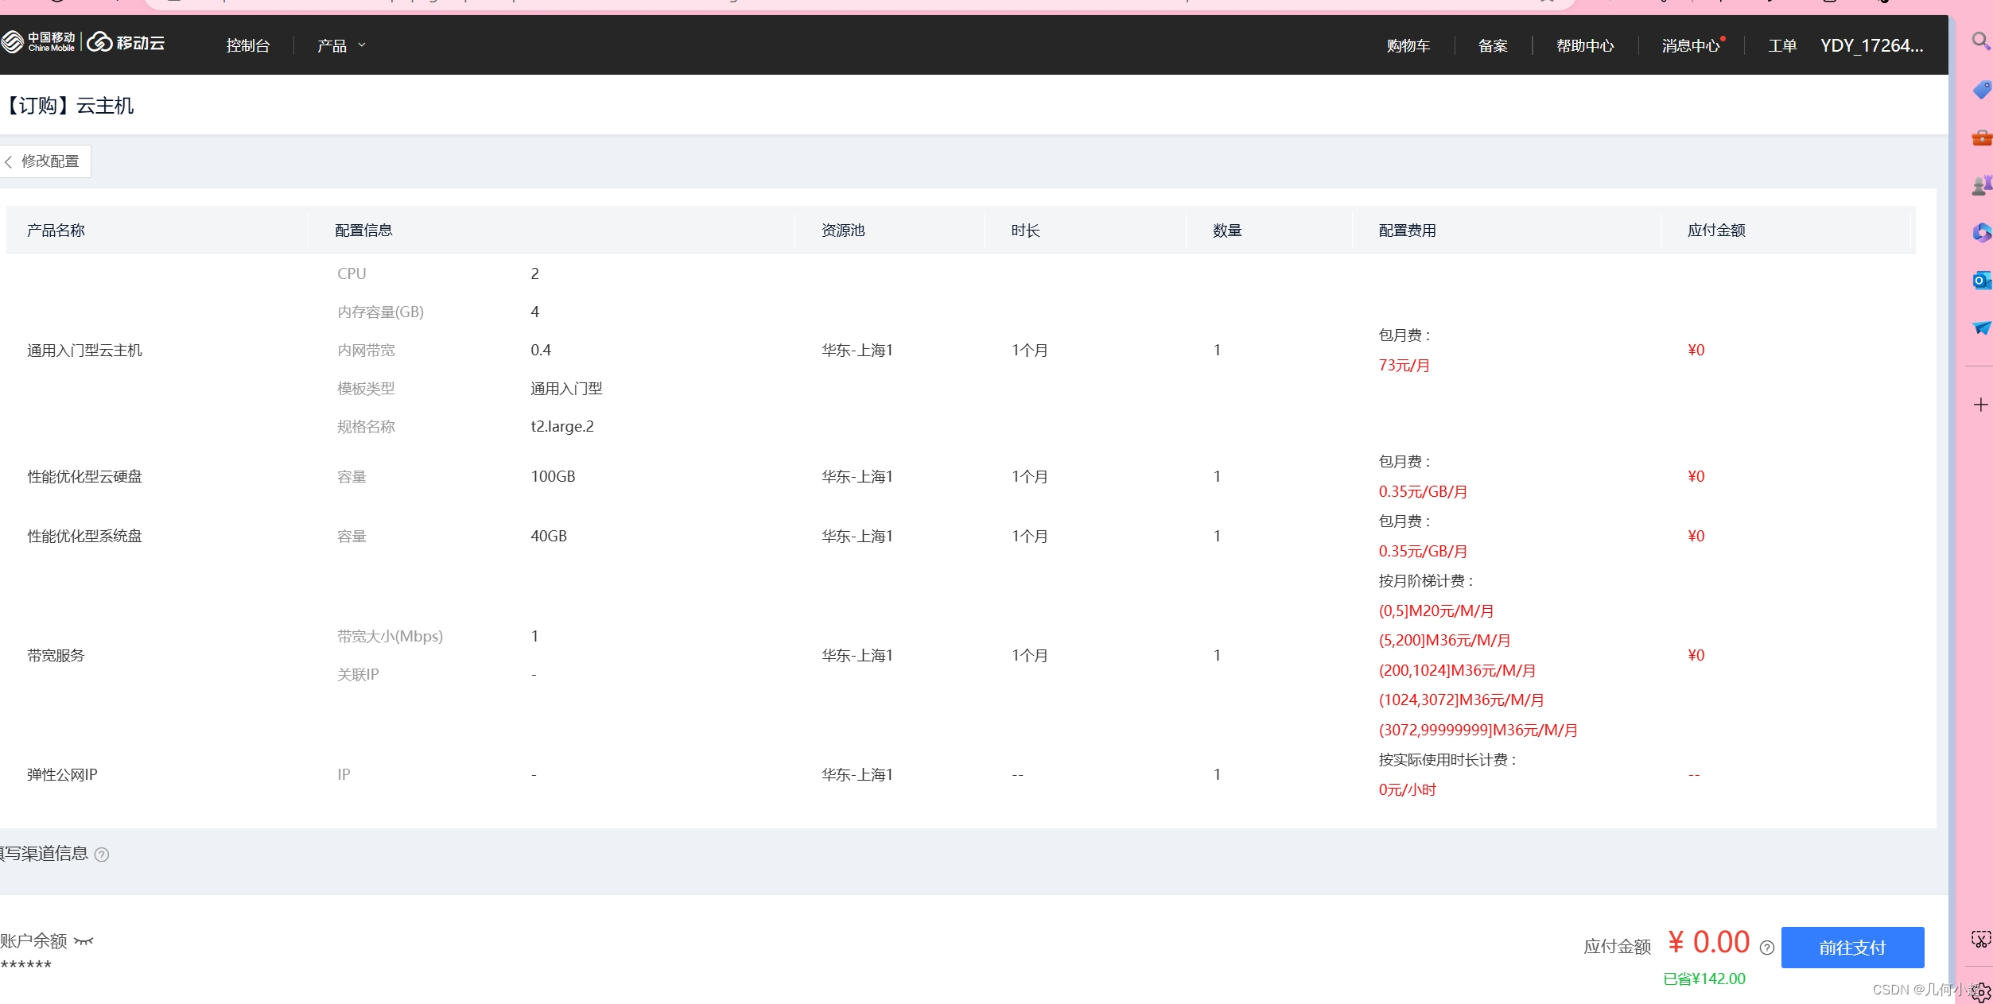Viewport: 1993px width, 1004px height.
Task: Click the screenshot scissors icon in sidebar
Action: [x=1980, y=939]
